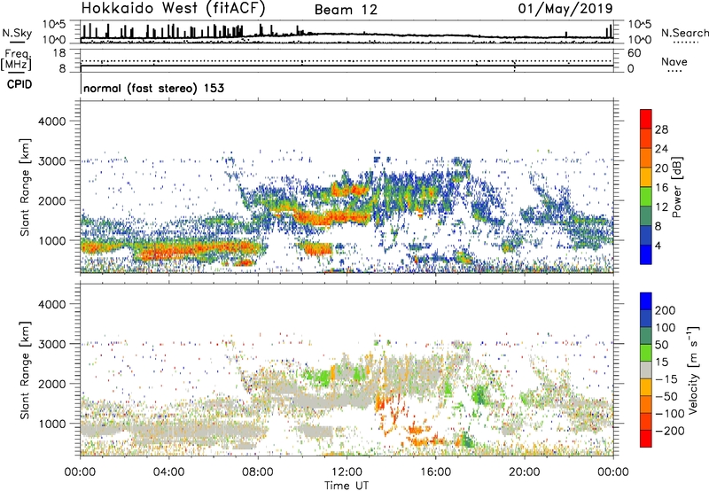Click the '2000' tick in velocity panel
The height and width of the screenshot is (491, 709).
click(x=52, y=384)
